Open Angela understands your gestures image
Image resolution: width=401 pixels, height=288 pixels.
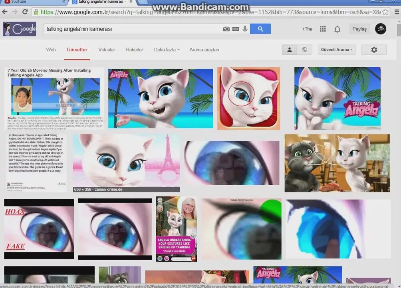[177, 229]
